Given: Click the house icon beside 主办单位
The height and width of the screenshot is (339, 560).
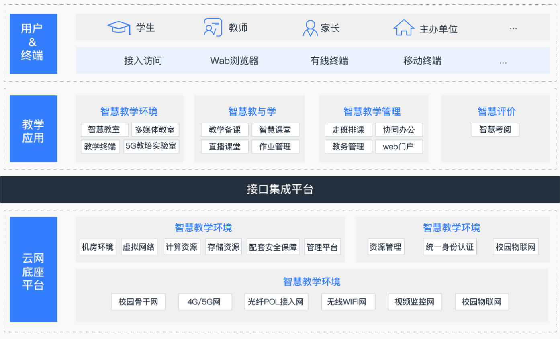Looking at the screenshot, I should (403, 28).
